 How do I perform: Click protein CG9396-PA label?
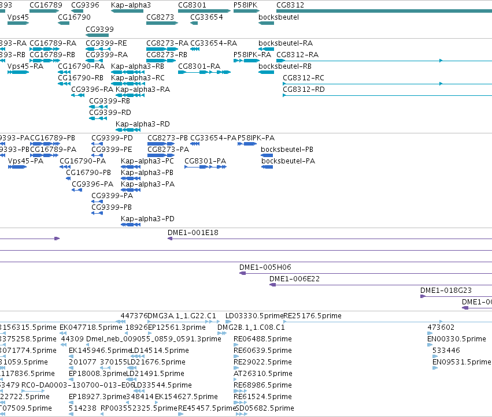click(93, 184)
